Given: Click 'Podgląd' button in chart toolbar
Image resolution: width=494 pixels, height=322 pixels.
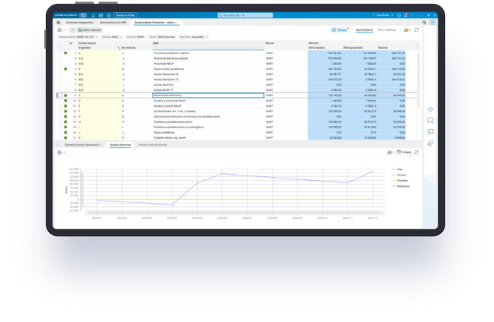Looking at the screenshot, I should [x=404, y=152].
